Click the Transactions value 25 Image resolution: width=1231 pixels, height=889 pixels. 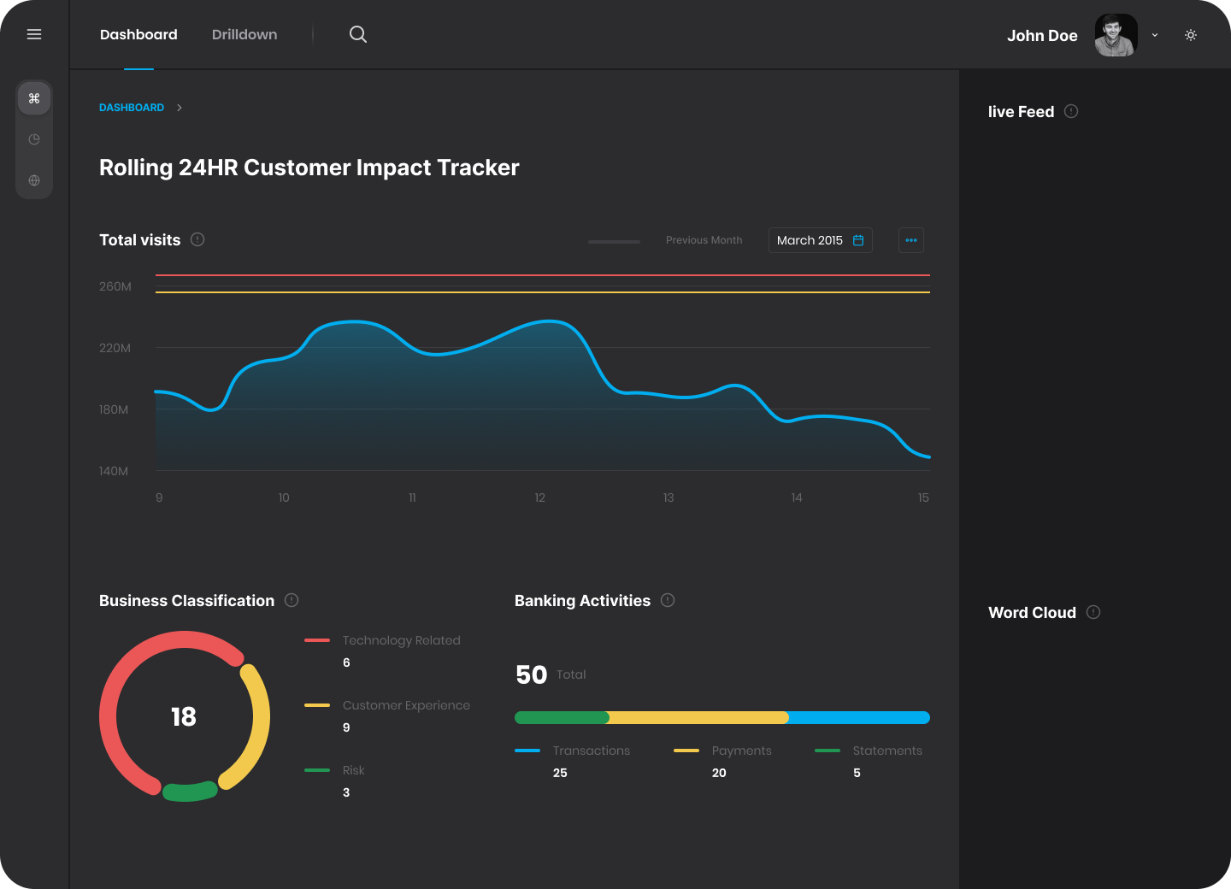(x=560, y=773)
